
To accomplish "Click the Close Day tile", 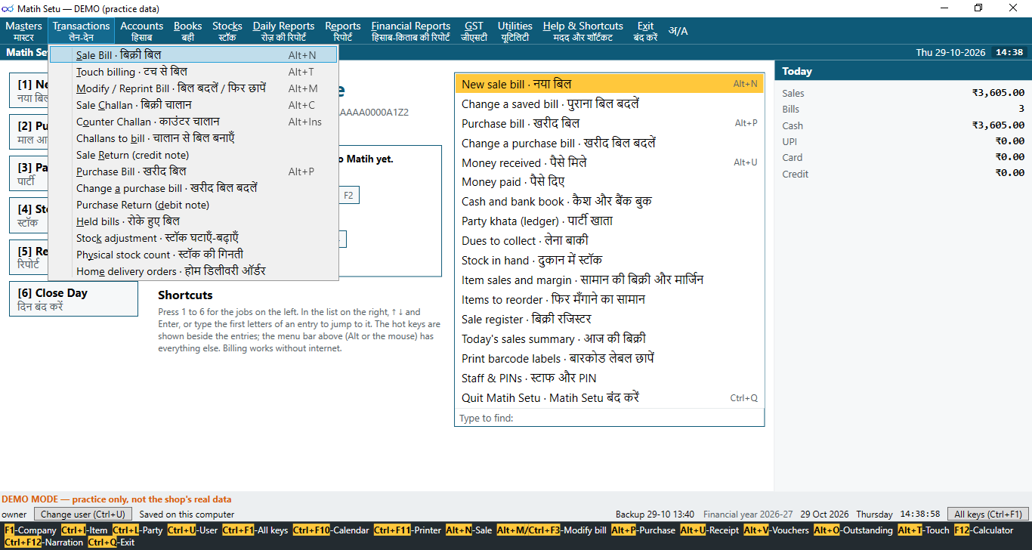I will 74,299.
